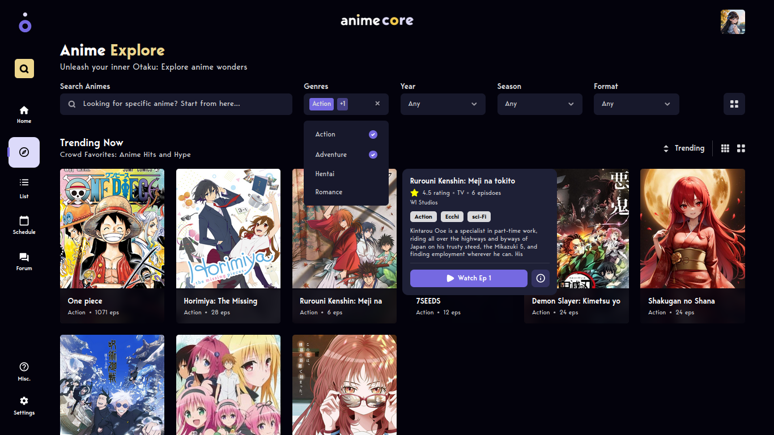
Task: Click the Action tag in the anime popup
Action: point(423,216)
